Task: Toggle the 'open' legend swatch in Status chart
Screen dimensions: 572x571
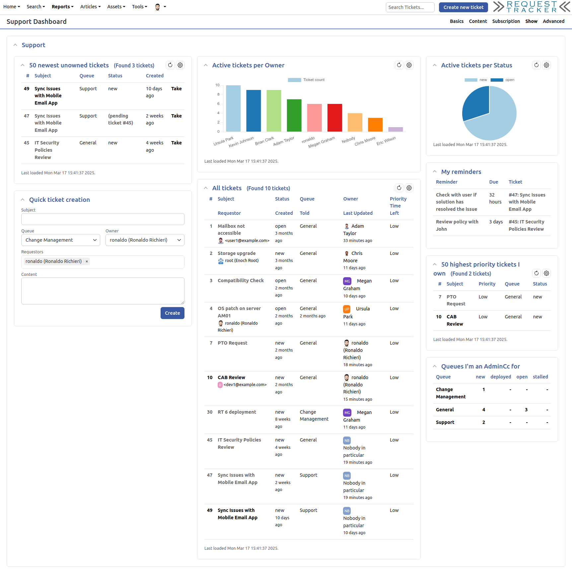Action: tap(497, 80)
